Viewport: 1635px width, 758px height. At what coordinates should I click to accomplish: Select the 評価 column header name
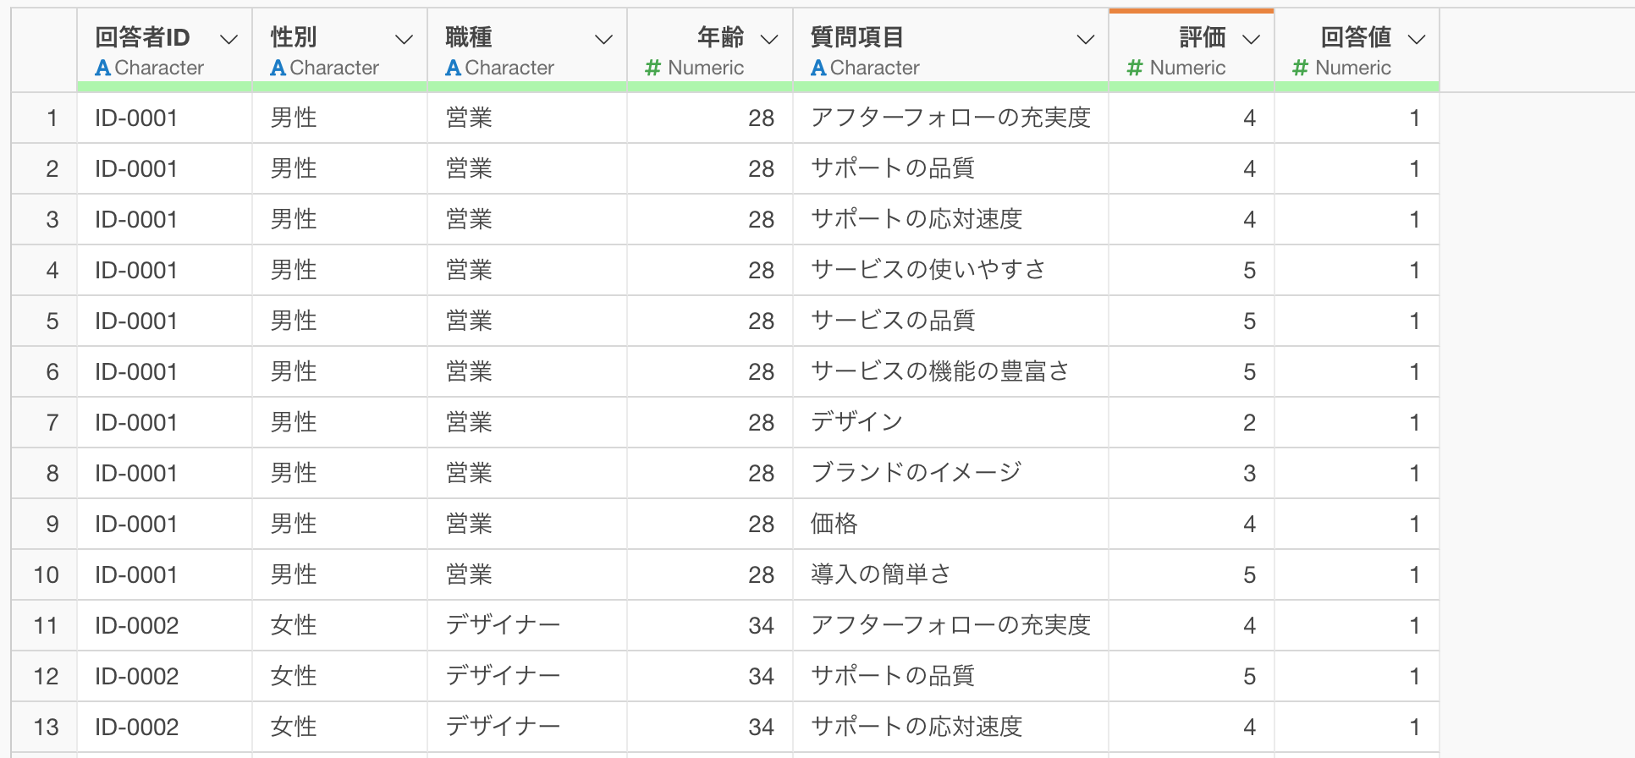point(1202,37)
